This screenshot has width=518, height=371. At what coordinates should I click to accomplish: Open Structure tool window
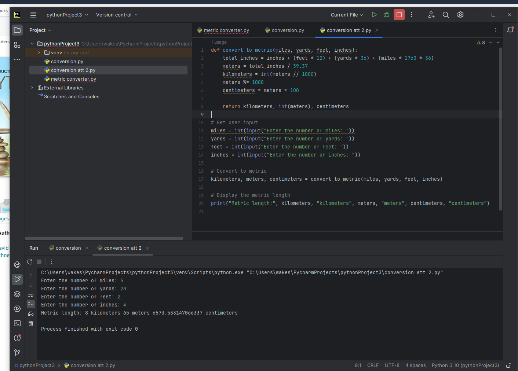(x=17, y=45)
